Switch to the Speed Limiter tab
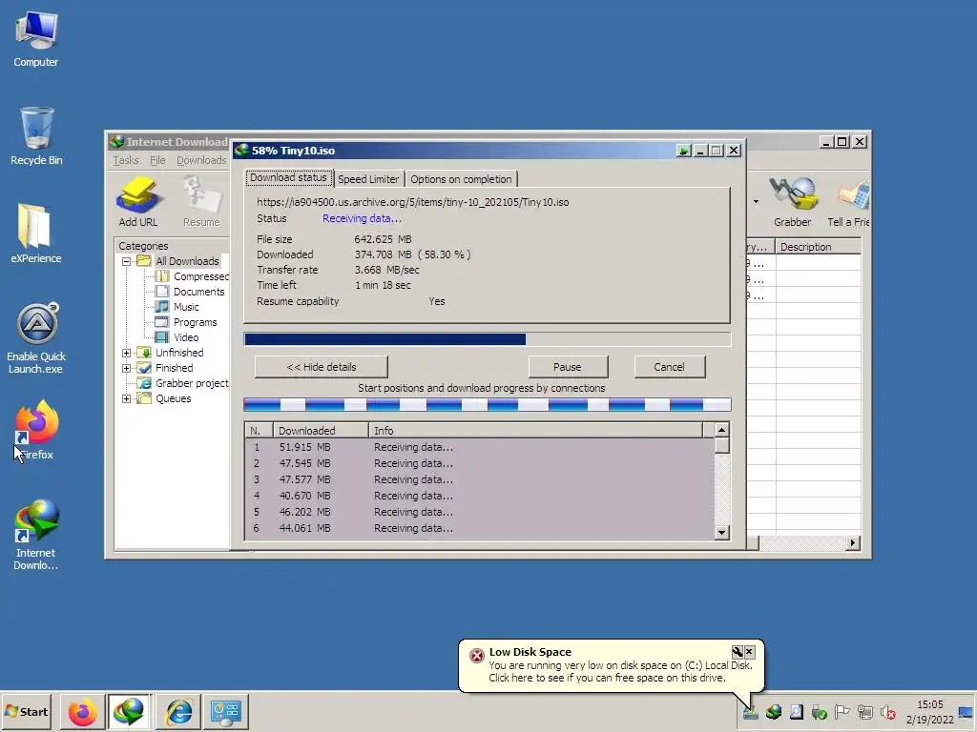 368,179
